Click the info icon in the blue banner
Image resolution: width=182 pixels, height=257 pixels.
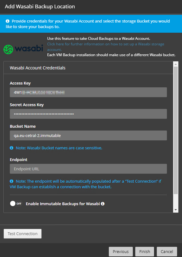[x=8, y=21]
